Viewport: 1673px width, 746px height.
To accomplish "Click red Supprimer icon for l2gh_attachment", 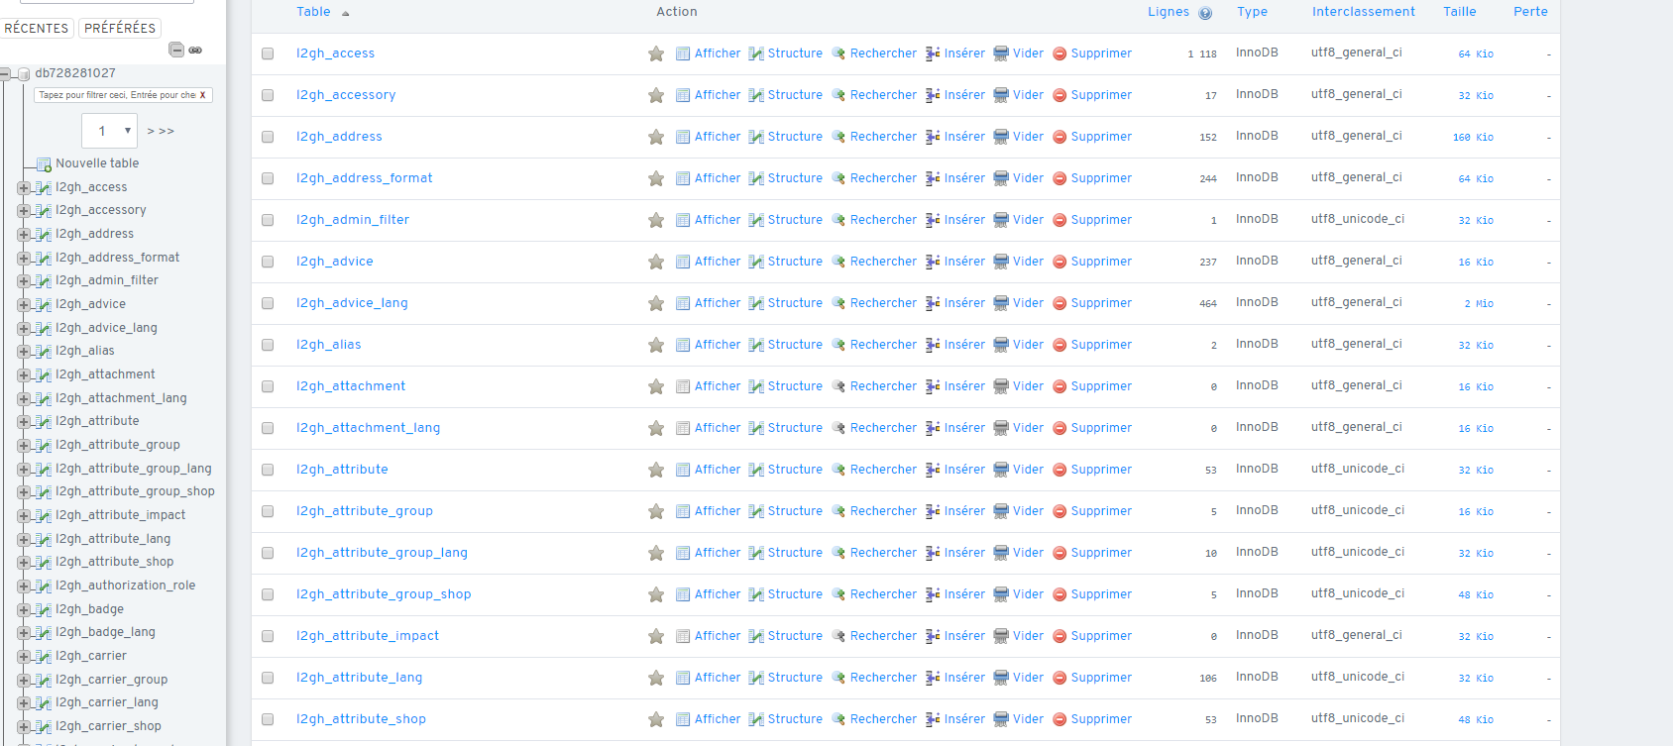I will (1060, 386).
